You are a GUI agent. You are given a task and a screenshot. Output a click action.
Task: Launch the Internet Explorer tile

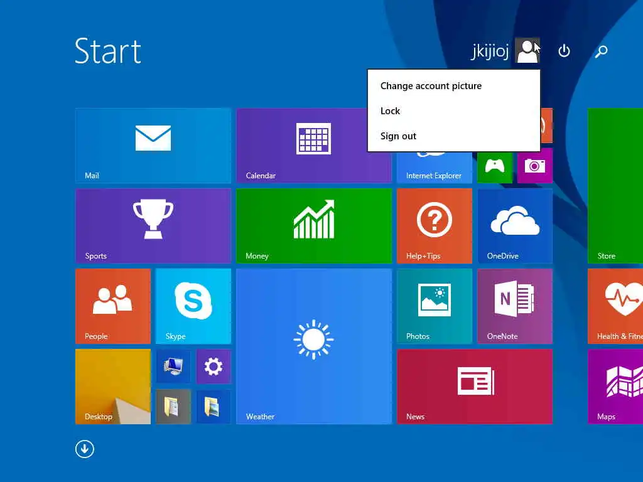tap(435, 167)
